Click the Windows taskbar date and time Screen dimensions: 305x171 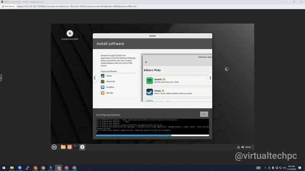[291, 168]
